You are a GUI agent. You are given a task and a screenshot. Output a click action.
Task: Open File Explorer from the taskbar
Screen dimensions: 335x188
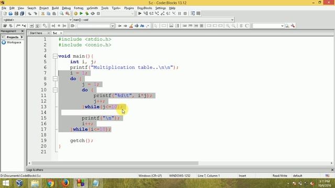(x=35, y=183)
